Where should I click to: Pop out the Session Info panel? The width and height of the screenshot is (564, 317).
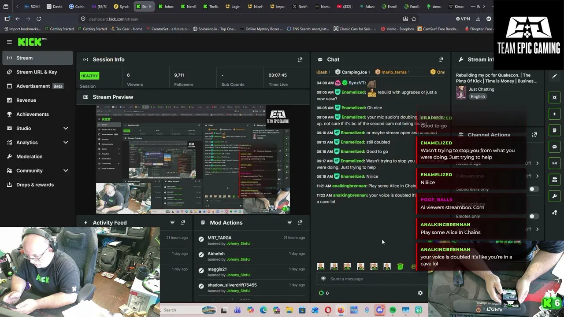pyautogui.click(x=300, y=59)
